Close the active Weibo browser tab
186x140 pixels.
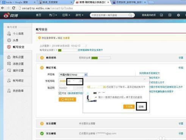[x=108, y=2]
